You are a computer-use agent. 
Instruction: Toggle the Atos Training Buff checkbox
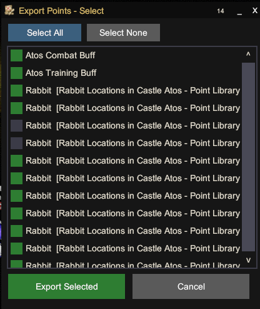coord(16,73)
